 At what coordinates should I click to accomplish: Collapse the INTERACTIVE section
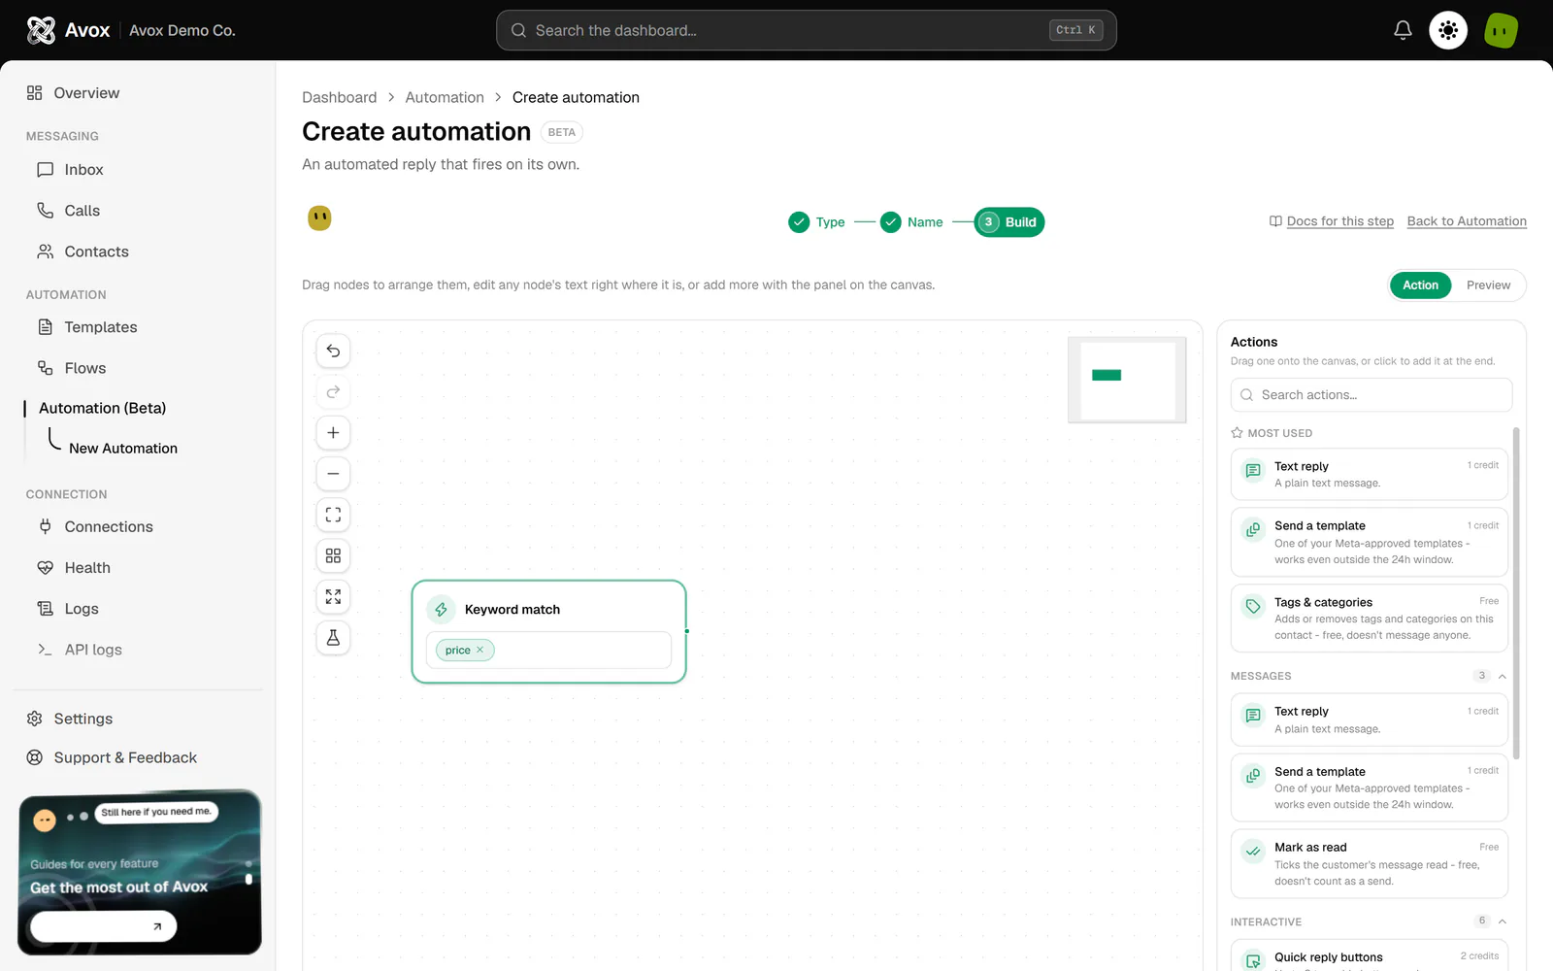(x=1502, y=921)
